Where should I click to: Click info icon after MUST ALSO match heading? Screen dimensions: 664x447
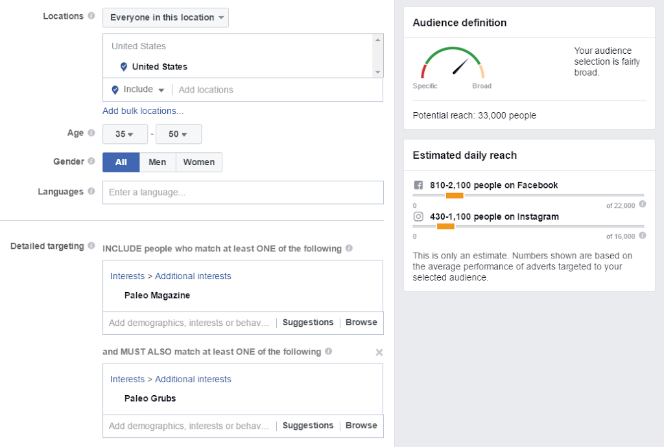tap(329, 351)
